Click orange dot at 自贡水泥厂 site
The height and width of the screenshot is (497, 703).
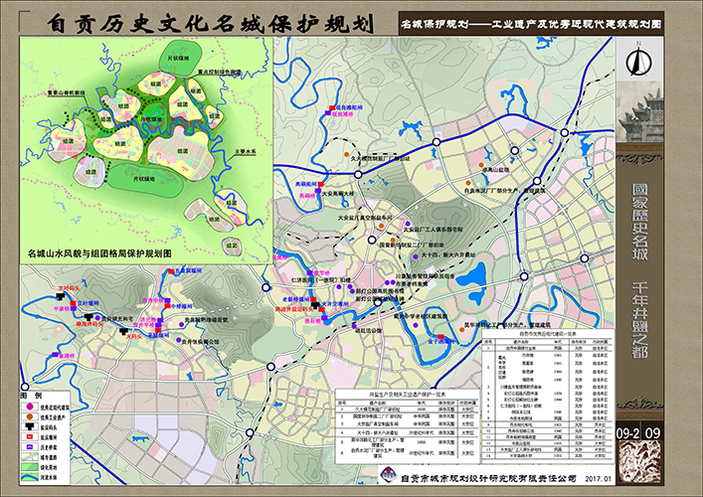click(468, 183)
